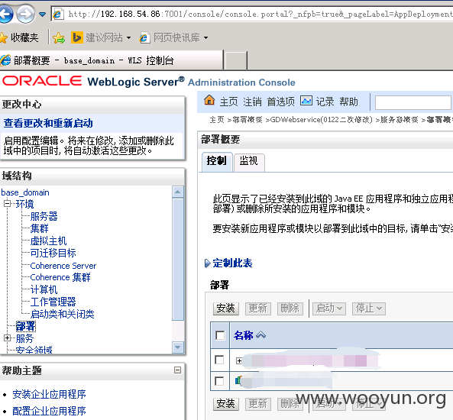The height and width of the screenshot is (420, 453).
Task: Click second deployment row module icon
Action: pos(238,380)
